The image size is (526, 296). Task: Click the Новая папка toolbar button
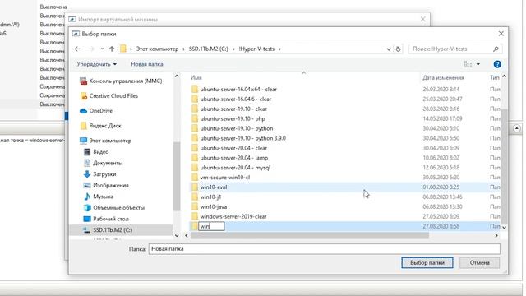pyautogui.click(x=147, y=64)
